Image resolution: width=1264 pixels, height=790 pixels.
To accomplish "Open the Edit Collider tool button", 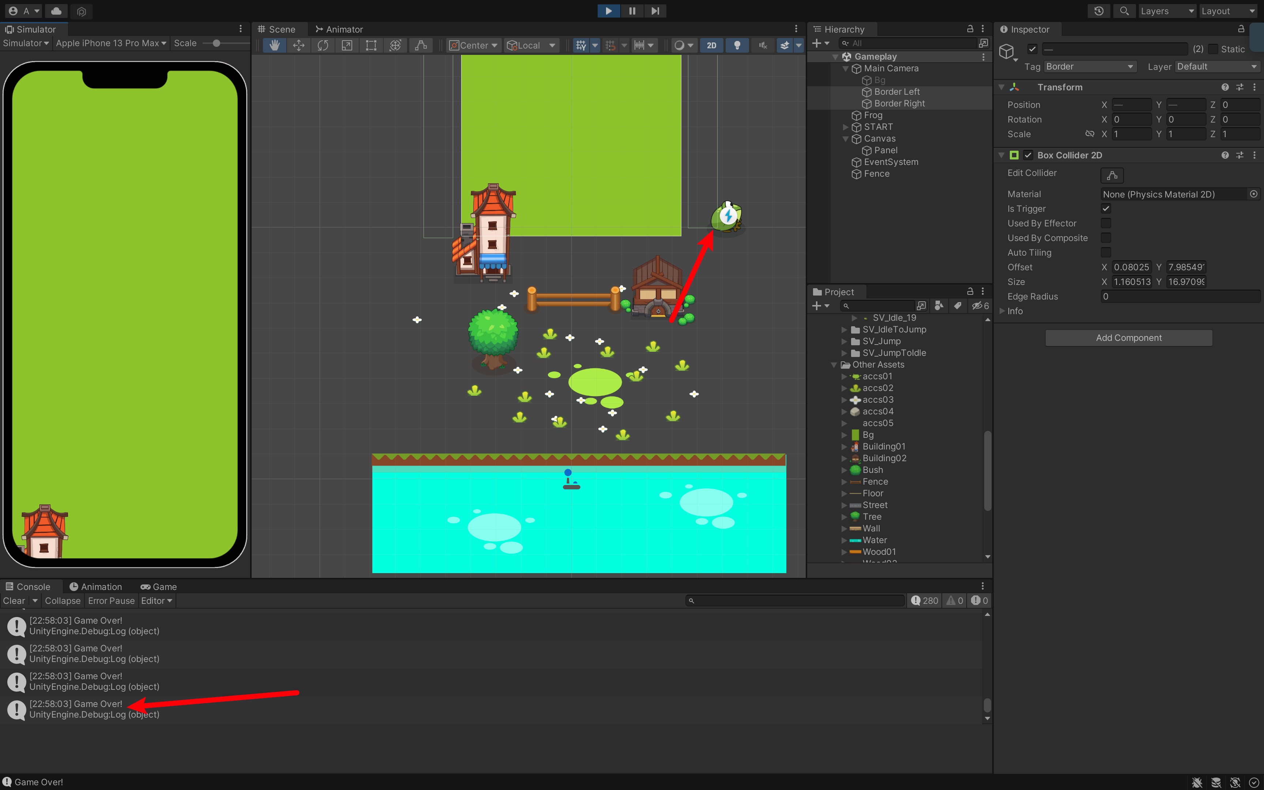I will [x=1112, y=175].
